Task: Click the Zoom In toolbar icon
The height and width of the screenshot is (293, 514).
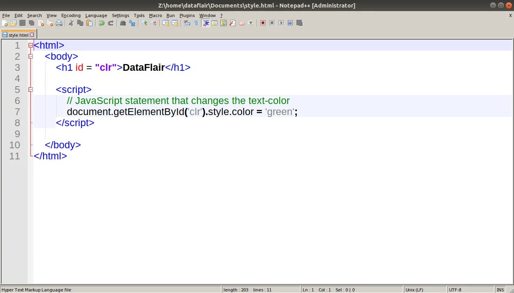Action: (144, 23)
